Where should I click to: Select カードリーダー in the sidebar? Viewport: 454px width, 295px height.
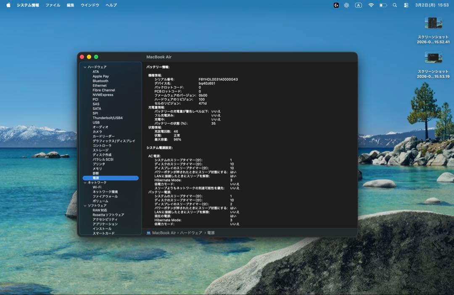click(103, 136)
